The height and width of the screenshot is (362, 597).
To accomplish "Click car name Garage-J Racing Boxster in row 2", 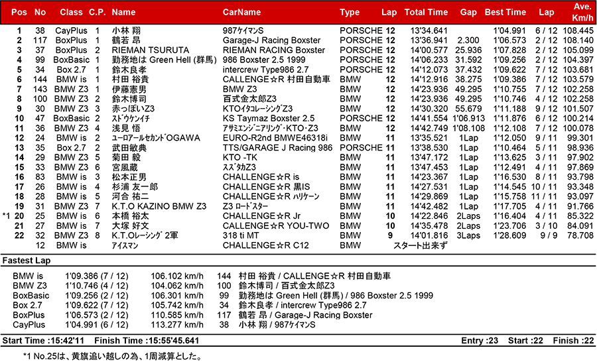I will 271,40.
